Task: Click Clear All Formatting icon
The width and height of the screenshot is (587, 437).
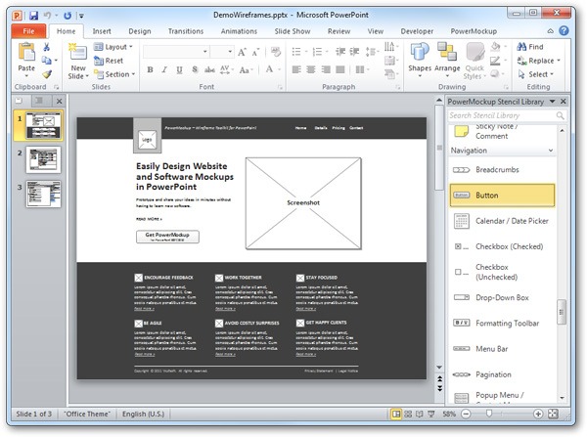Action: coord(276,52)
